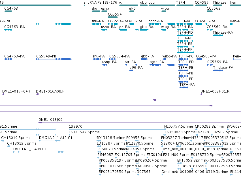Click the Thiolase-PA protein label
This screenshot has width=241, height=176.
click(x=223, y=68)
